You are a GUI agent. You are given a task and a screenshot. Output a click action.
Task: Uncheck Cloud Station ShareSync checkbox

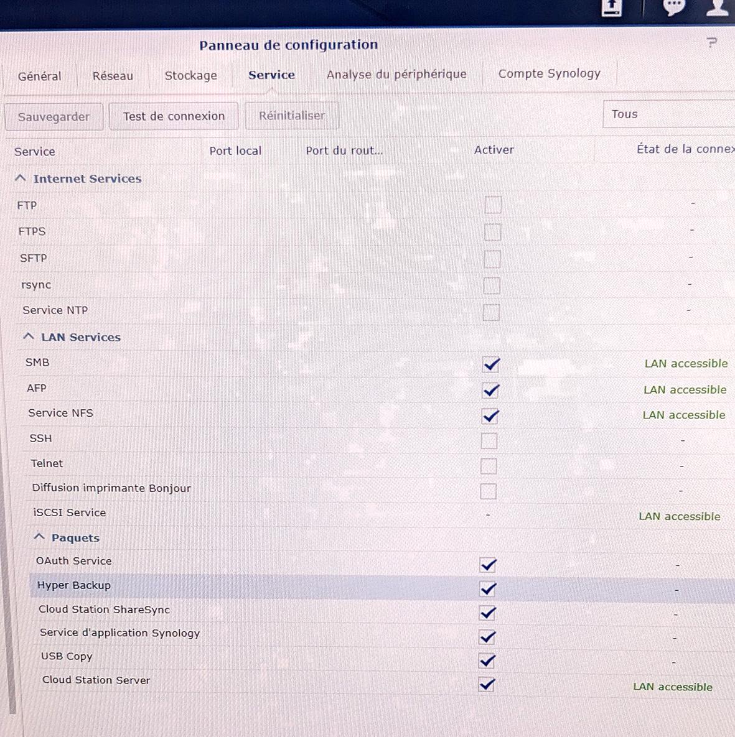pos(488,613)
